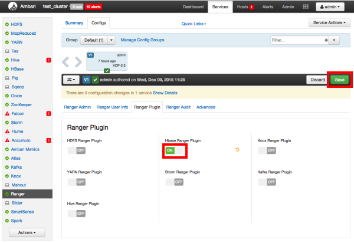Switch to the Ranger Admin tab

click(x=77, y=107)
